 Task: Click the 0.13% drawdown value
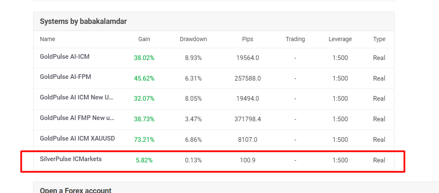point(193,160)
